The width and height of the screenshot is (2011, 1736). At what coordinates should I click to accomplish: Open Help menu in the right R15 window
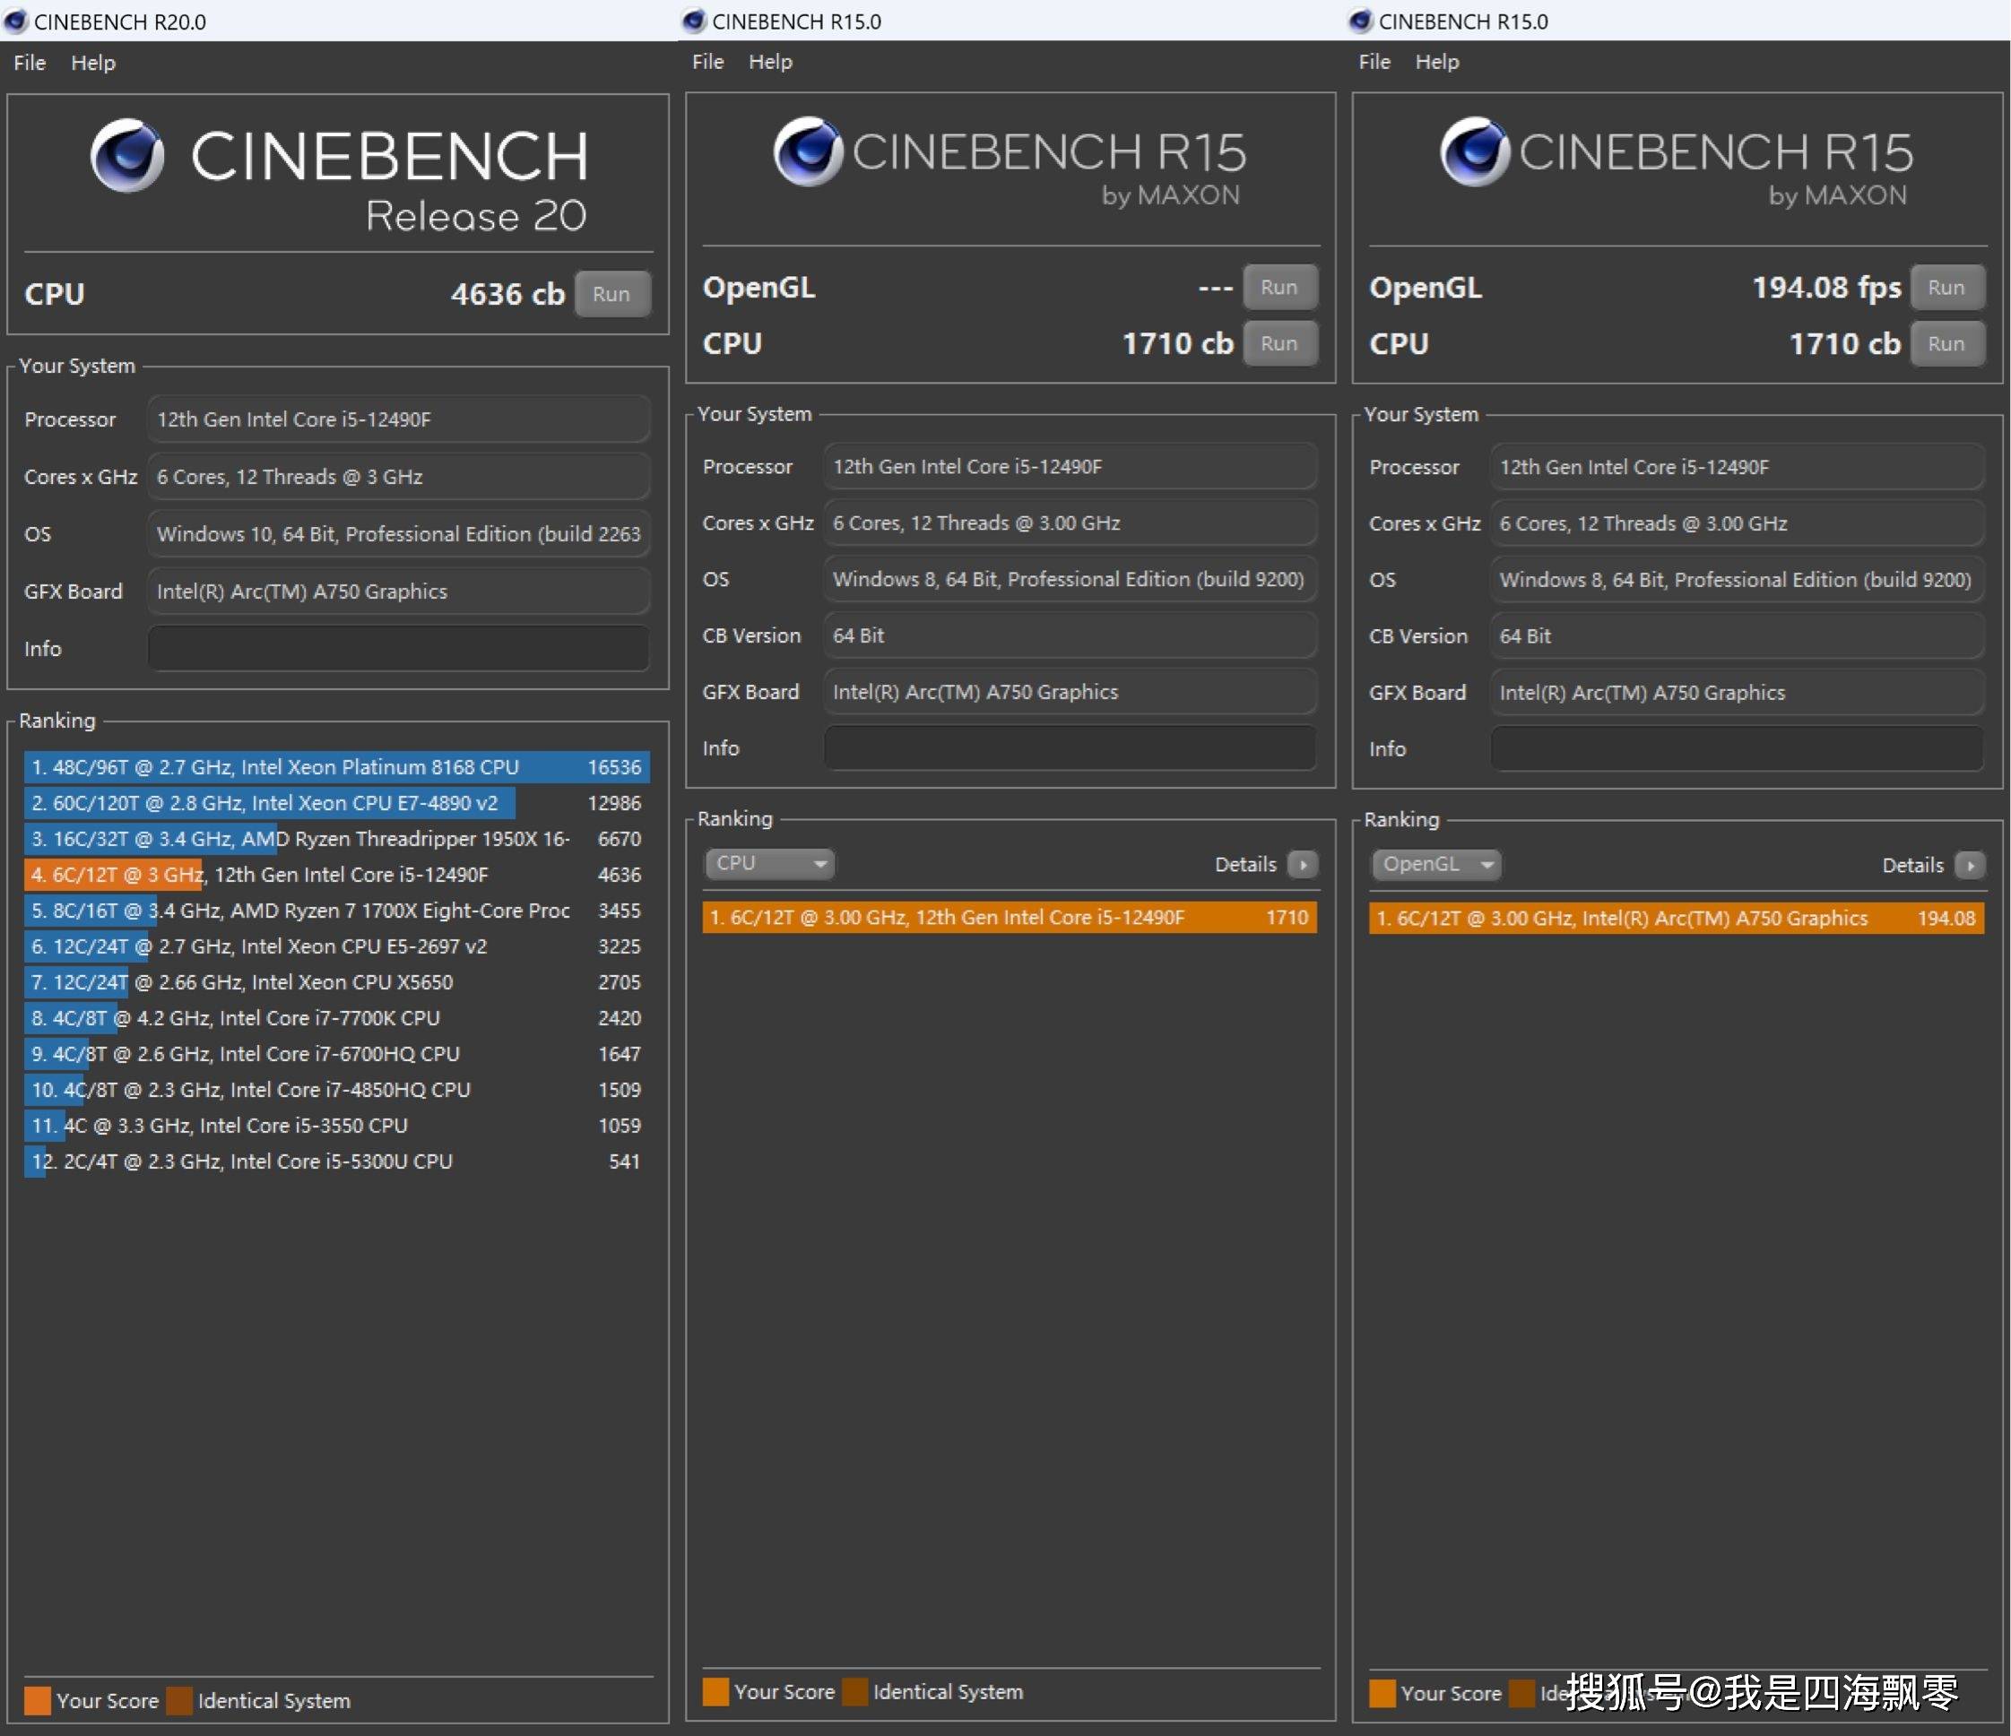click(1437, 62)
